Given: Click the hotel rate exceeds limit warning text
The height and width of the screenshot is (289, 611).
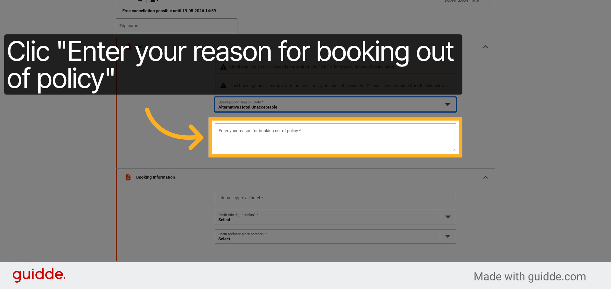Looking at the screenshot, I should [312, 67].
